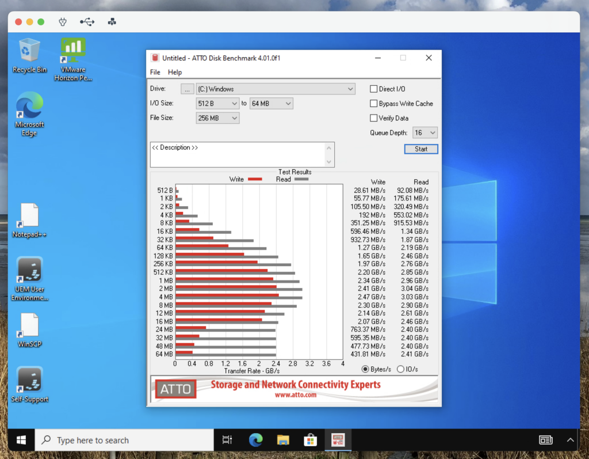This screenshot has height=459, width=589.
Task: Open the Queue Depth dropdown
Action: (x=425, y=132)
